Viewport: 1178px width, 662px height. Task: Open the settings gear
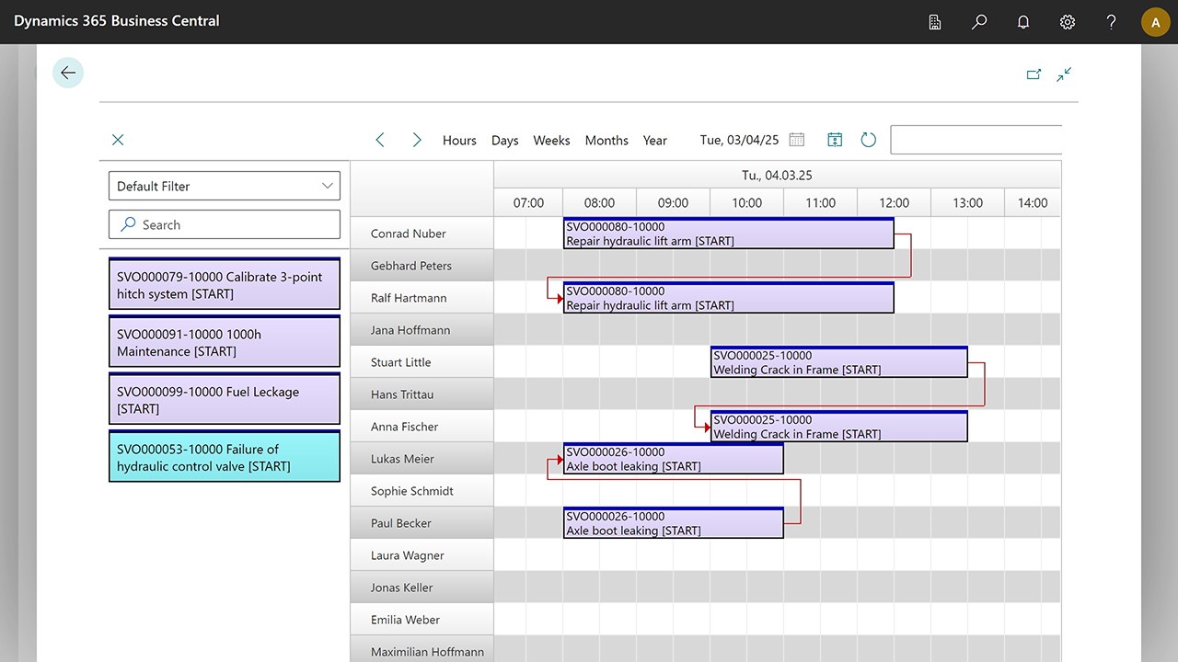pos(1068,22)
